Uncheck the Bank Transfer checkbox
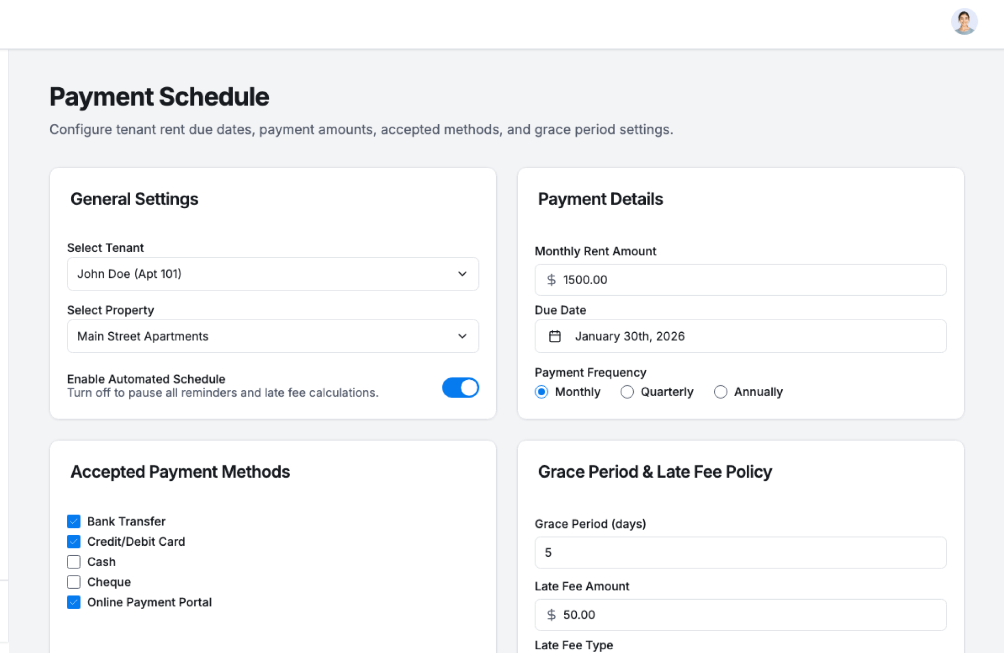Image resolution: width=1004 pixels, height=653 pixels. (x=74, y=521)
